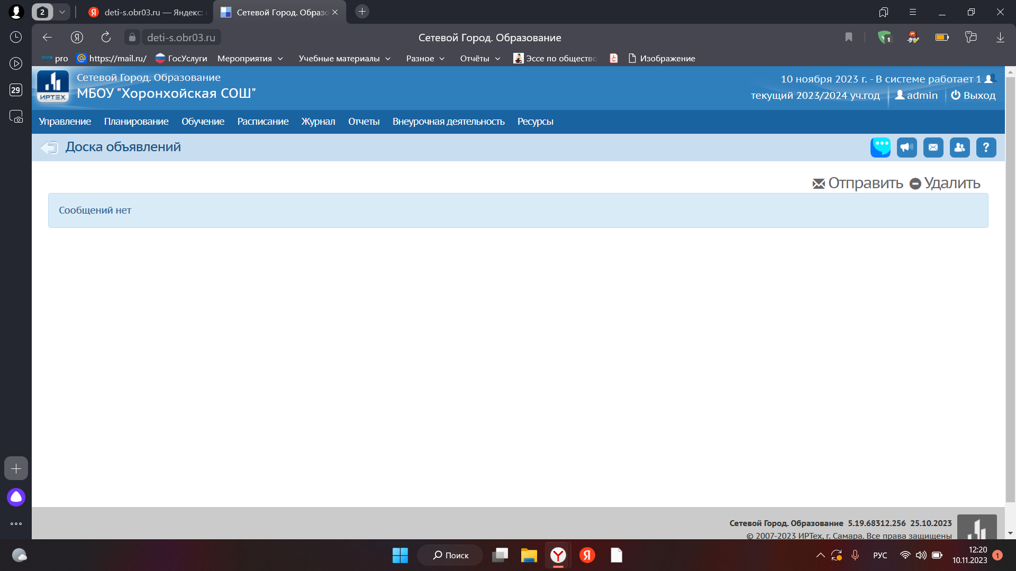Open File Explorer from the taskbar

click(529, 555)
